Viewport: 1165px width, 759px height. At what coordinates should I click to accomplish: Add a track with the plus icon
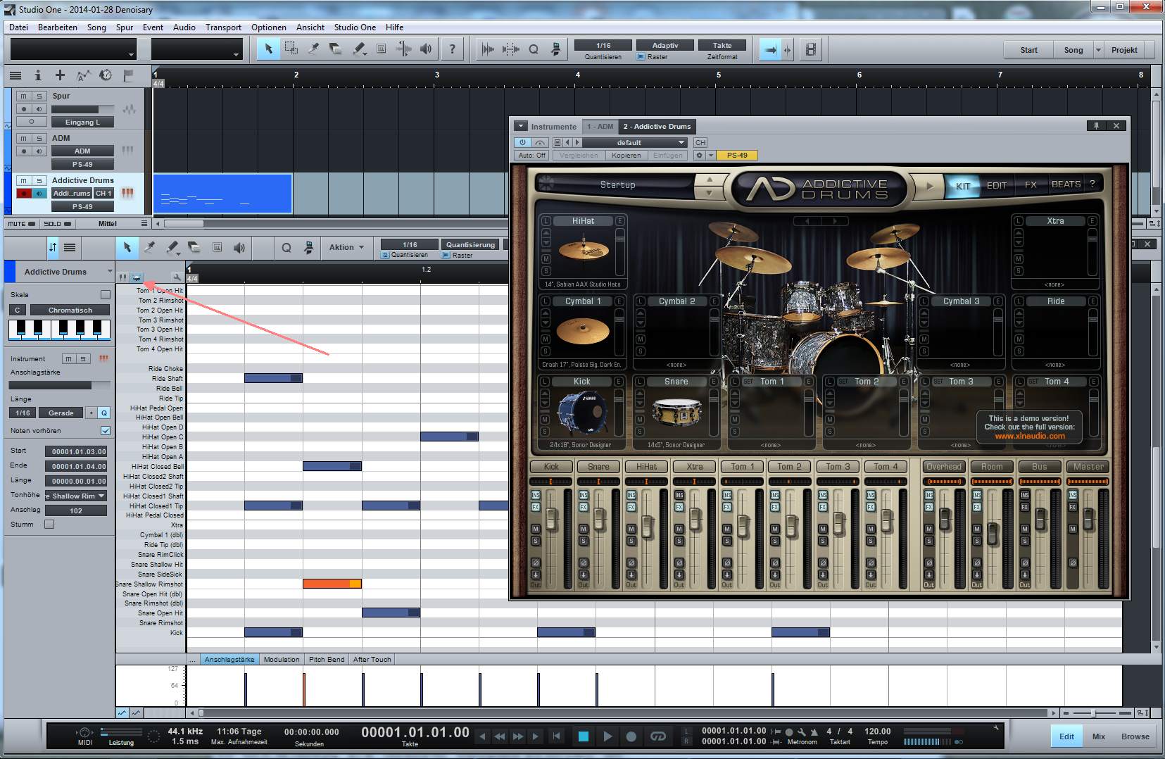coord(61,75)
